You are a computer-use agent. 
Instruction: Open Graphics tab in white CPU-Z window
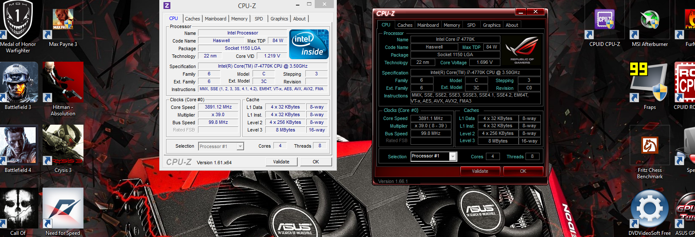(279, 19)
